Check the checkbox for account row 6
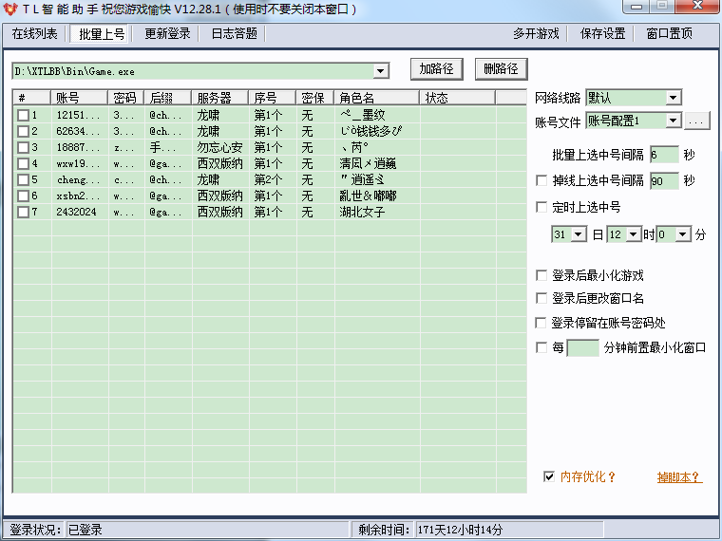This screenshot has width=722, height=541. click(x=23, y=196)
